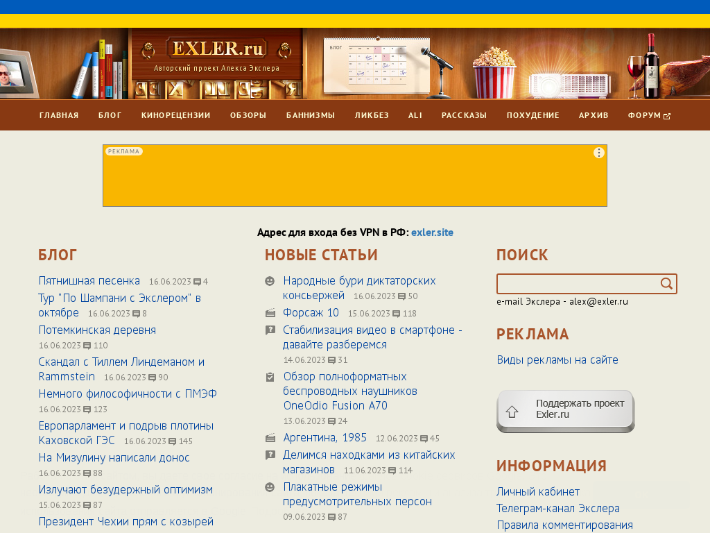710x533 pixels.
Task: Click the search magnifier icon
Action: [666, 284]
